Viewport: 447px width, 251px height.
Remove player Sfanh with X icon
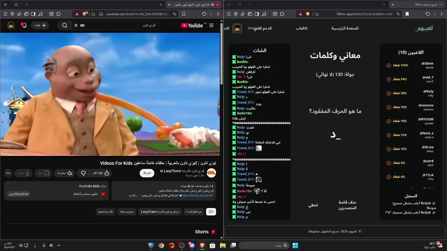389,66
